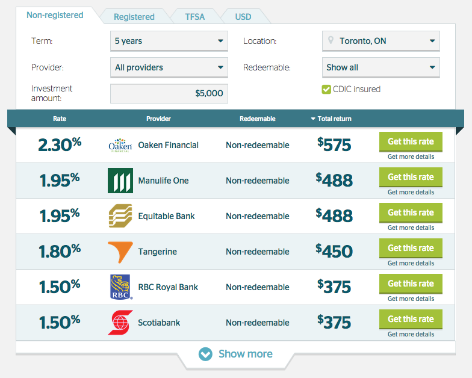Get more details for Scotiabank
Viewport: 472px width, 378px height.
411,335
